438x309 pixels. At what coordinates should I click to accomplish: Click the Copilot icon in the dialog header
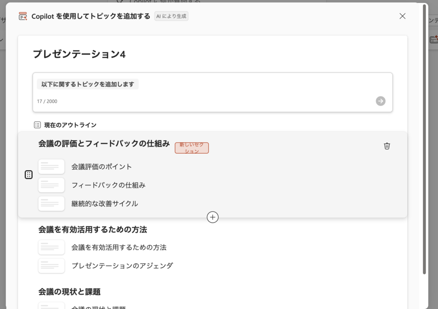pos(23,16)
